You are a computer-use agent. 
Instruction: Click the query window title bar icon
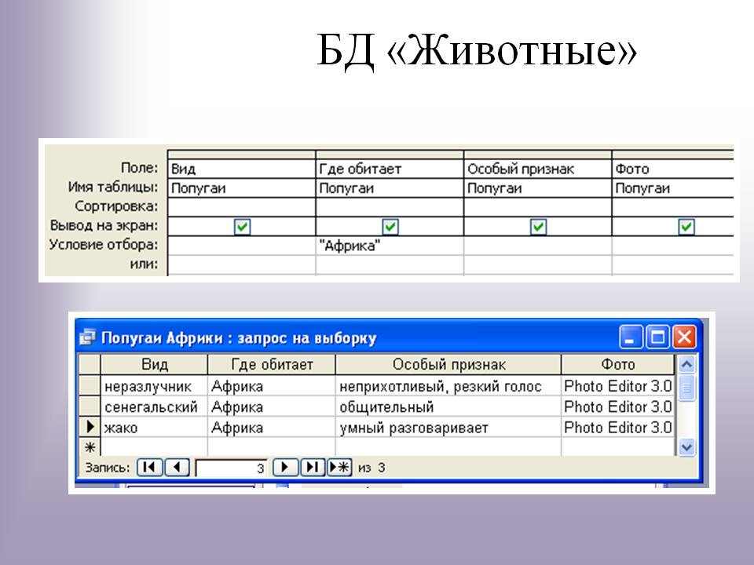87,338
